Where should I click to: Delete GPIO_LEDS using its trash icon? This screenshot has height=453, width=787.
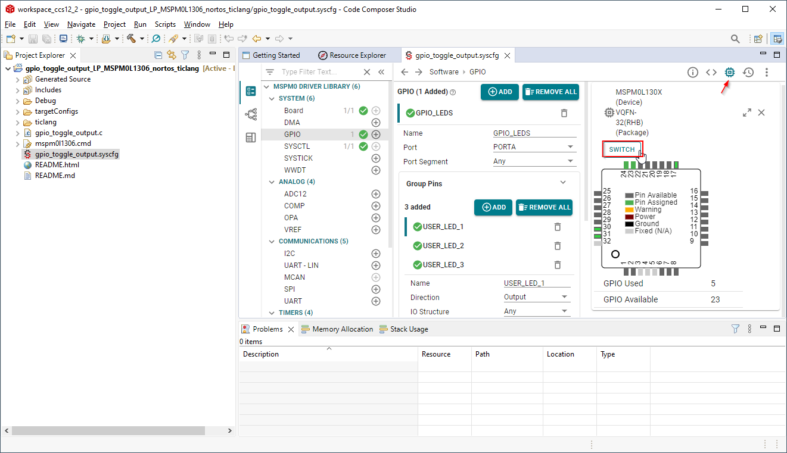tap(564, 113)
